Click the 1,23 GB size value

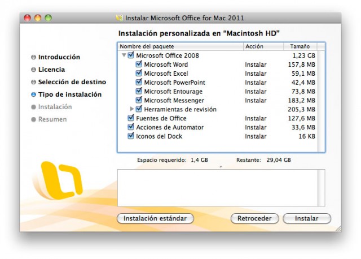click(x=304, y=55)
